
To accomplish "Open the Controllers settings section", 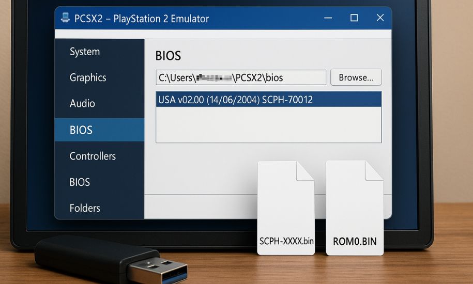I will point(93,156).
